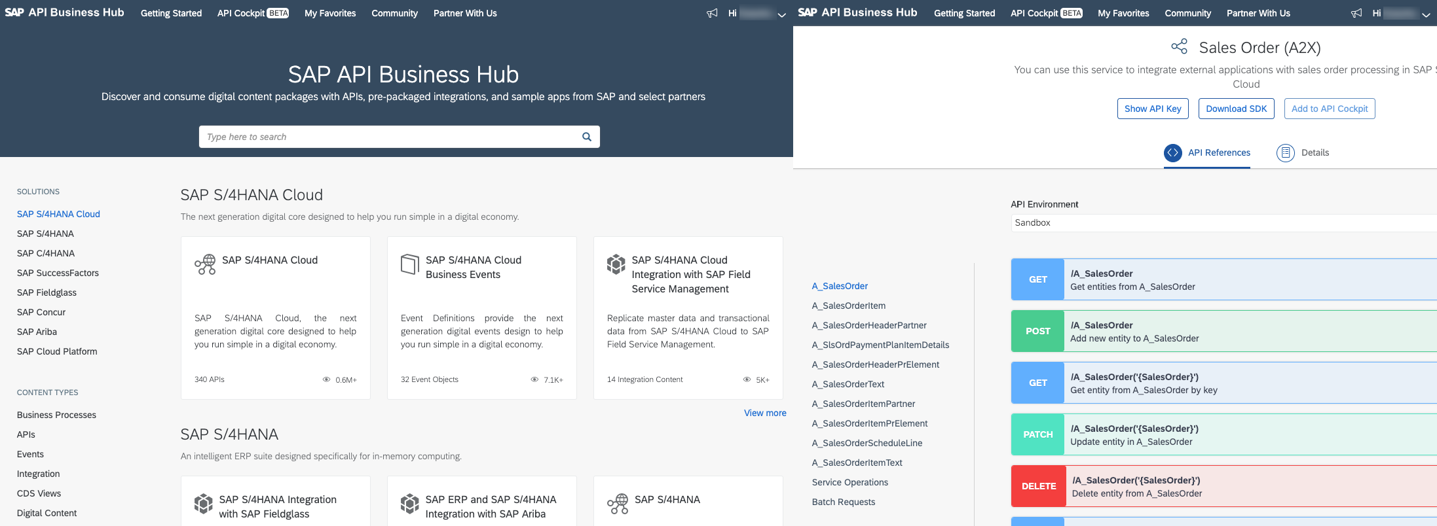Select APIs content type
The height and width of the screenshot is (526, 1437).
(x=26, y=434)
